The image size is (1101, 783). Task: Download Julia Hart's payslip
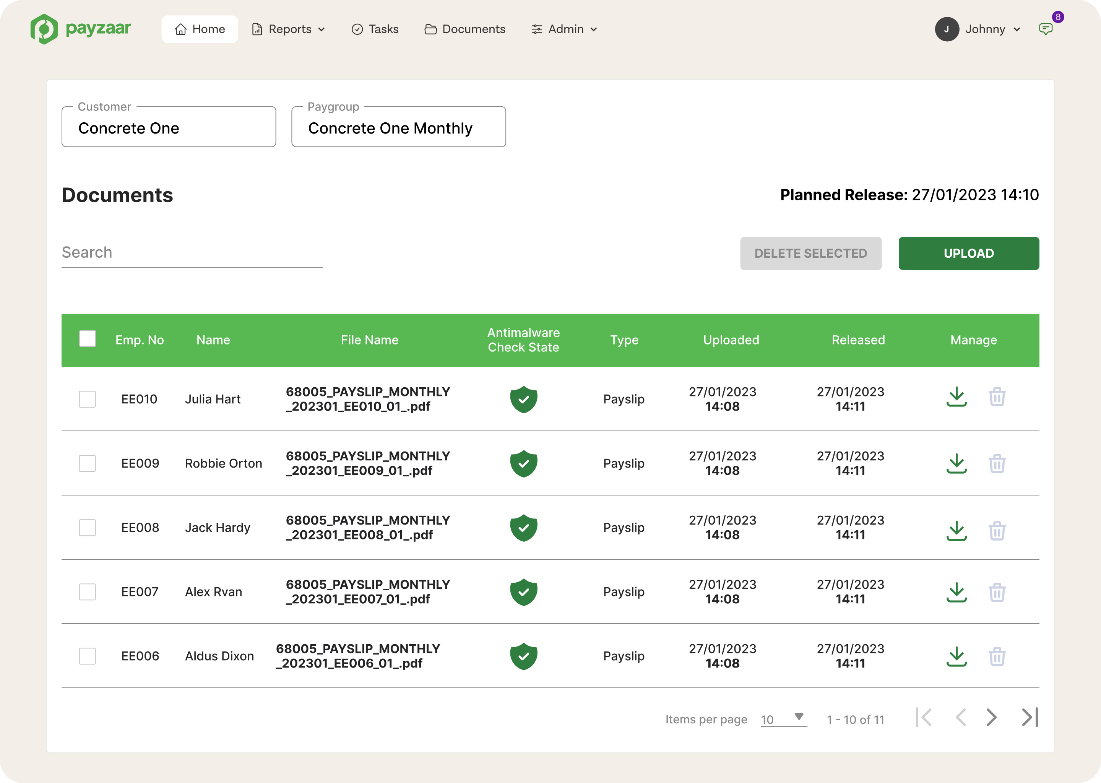click(x=956, y=397)
